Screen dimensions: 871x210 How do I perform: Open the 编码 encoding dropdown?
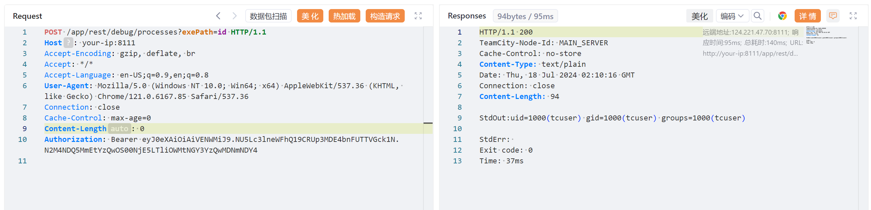732,16
